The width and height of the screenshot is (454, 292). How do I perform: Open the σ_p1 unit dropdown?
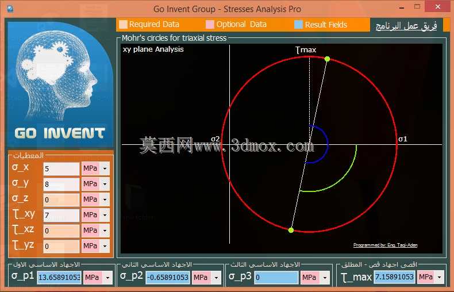[107, 278]
